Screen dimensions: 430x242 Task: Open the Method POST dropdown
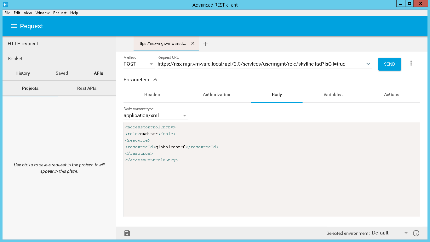coord(139,64)
